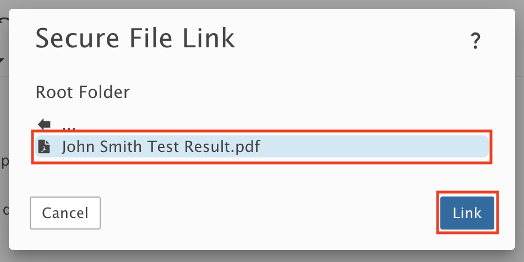Select John Smith Test Result.pdf file name
524x262 pixels.
(x=161, y=147)
